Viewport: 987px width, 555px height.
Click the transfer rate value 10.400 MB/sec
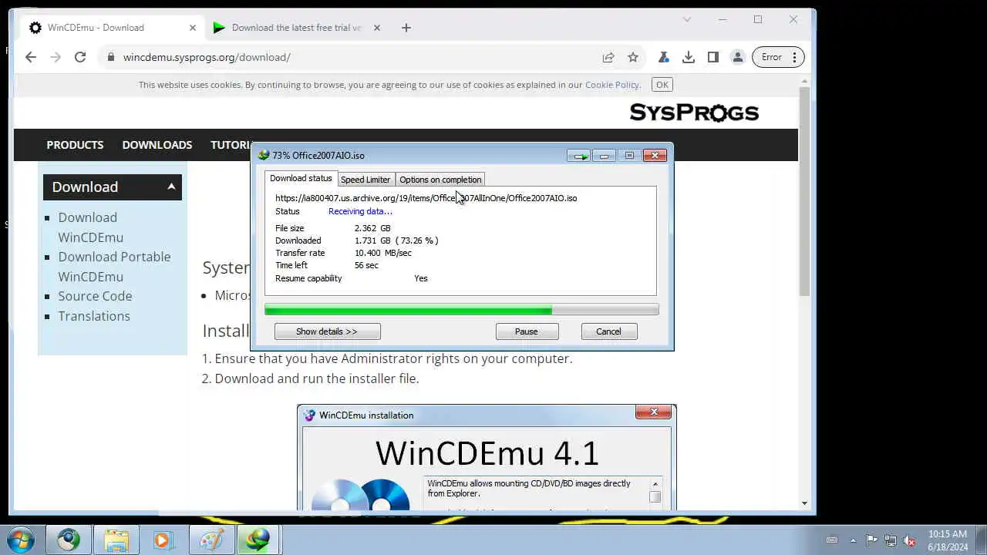tap(383, 253)
